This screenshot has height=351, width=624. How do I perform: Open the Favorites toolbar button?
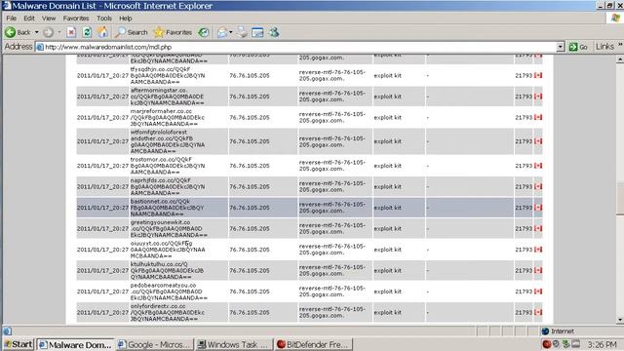coord(173,32)
